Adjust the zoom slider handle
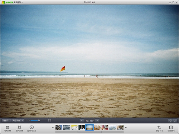The height and width of the screenshot is (134, 179). tap(39, 120)
